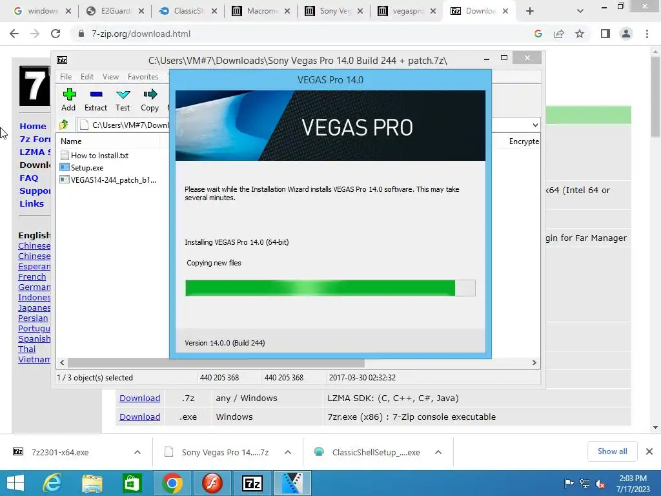Open a new browser tab
Screen dimensions: 661x496
530,12
